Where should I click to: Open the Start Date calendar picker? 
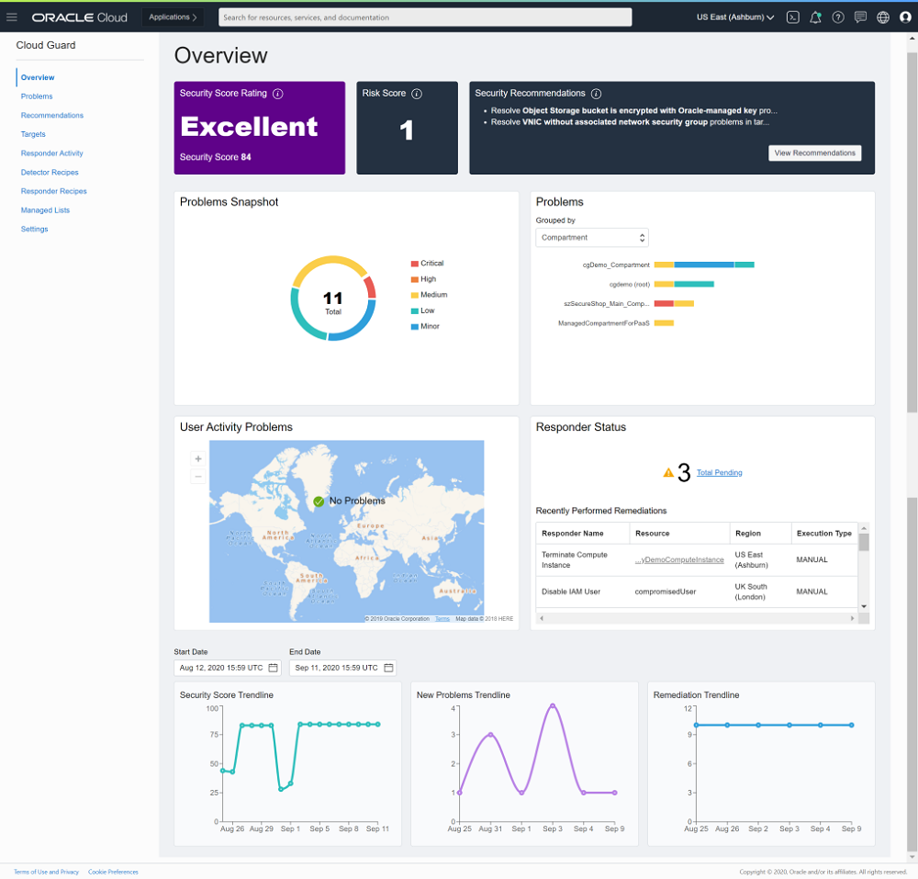(274, 668)
